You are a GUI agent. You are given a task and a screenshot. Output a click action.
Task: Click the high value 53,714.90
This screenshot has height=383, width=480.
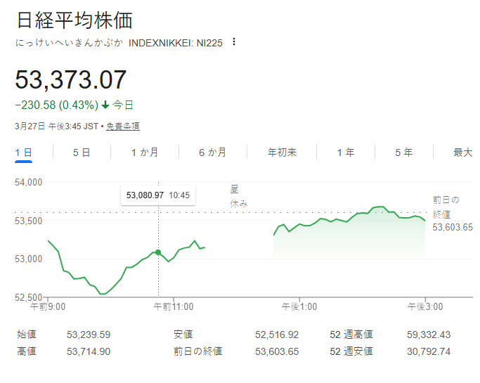[x=89, y=351]
